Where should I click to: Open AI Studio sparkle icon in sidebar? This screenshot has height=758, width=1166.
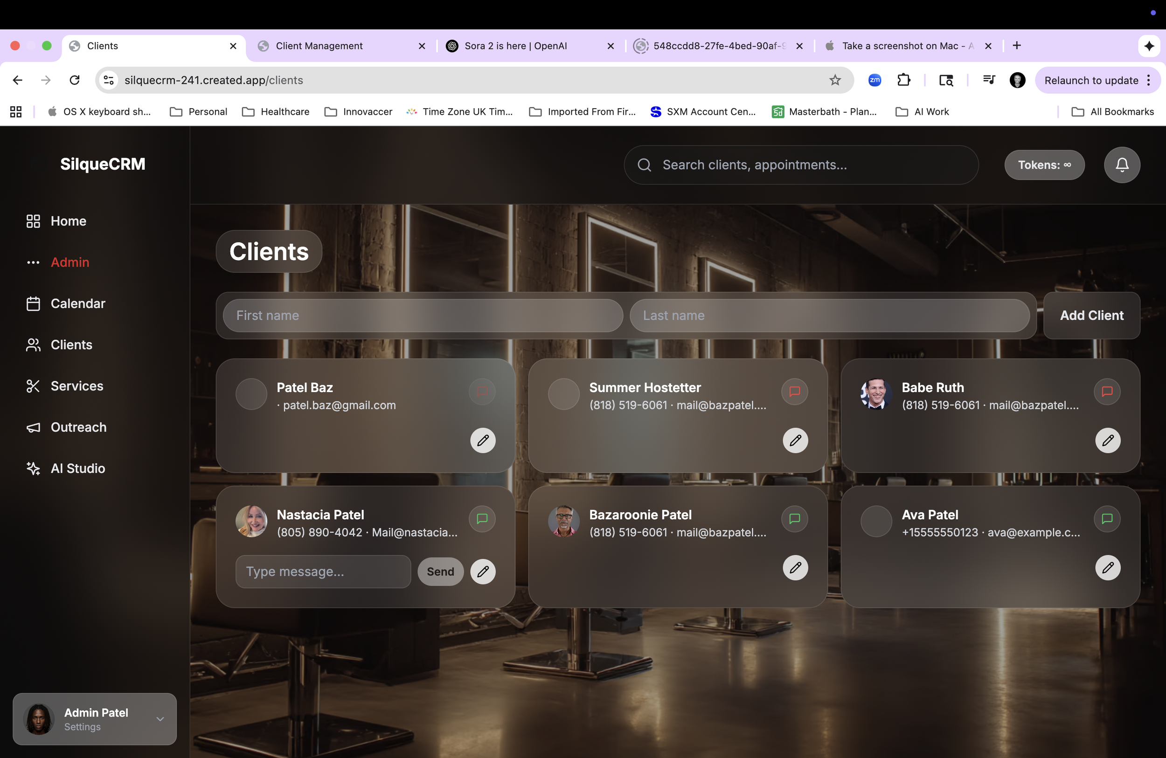coord(33,469)
